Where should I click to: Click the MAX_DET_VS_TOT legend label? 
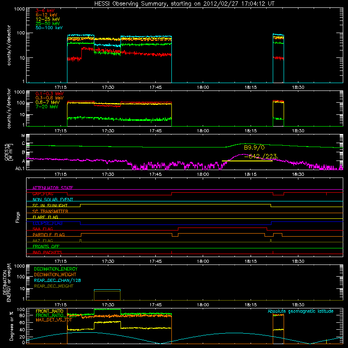click(x=54, y=320)
